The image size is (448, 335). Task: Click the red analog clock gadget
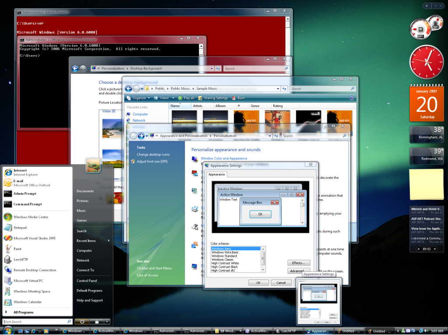[x=427, y=62]
